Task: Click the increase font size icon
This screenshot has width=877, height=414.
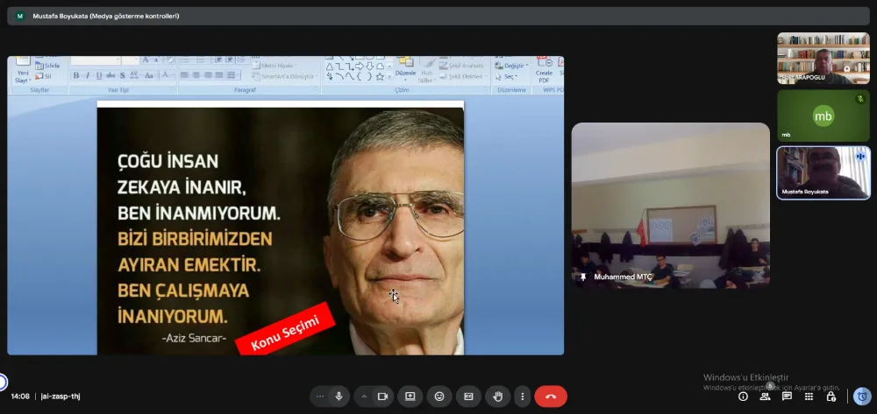Action: pyautogui.click(x=146, y=60)
